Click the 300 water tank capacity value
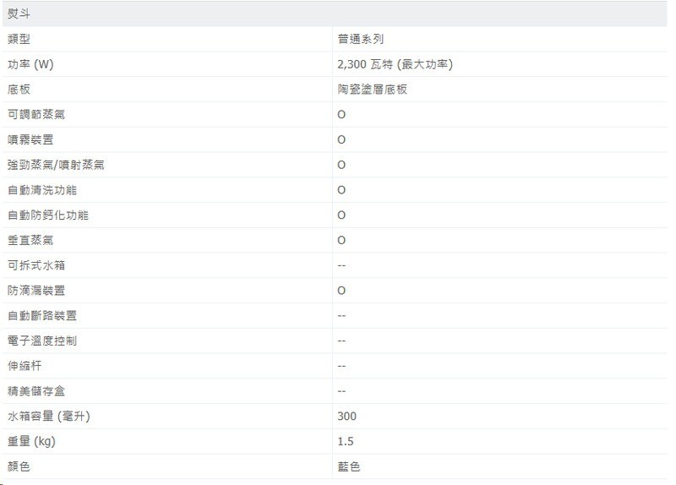The width and height of the screenshot is (676, 485). pyautogui.click(x=346, y=416)
